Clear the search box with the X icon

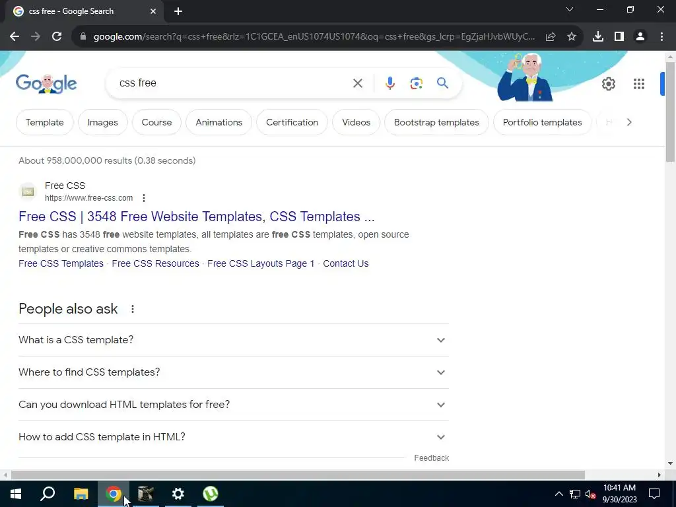click(x=358, y=83)
